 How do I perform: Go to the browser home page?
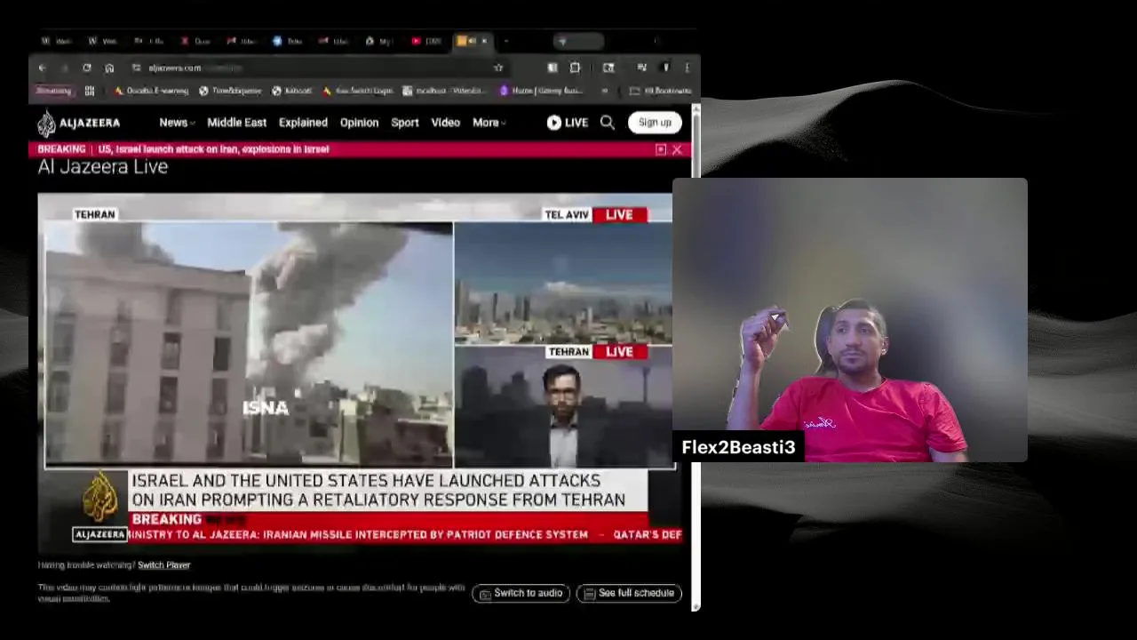coord(109,68)
